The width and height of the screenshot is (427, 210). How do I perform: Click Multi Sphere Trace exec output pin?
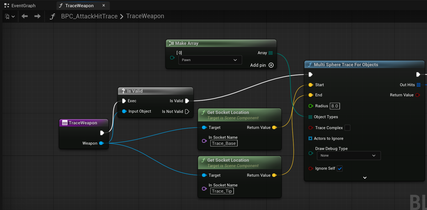tap(418, 74)
